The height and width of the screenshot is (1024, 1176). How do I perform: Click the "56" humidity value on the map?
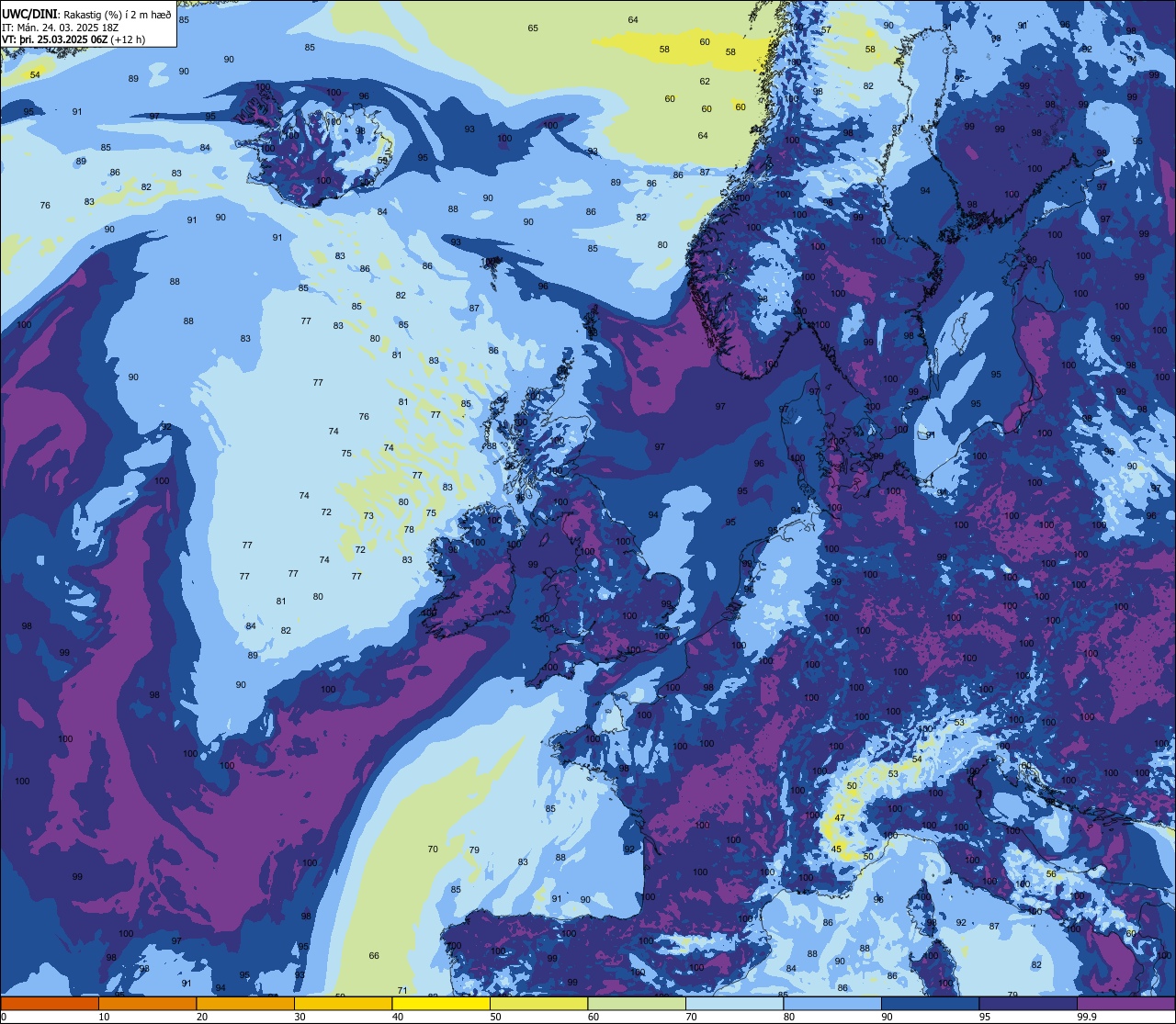pyautogui.click(x=1051, y=874)
